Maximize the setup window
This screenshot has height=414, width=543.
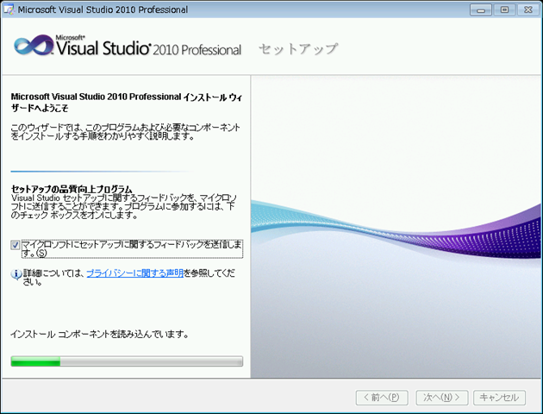[x=502, y=9]
